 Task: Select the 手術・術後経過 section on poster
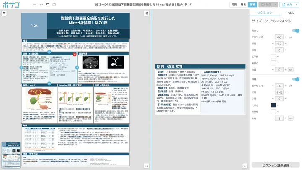111,104
